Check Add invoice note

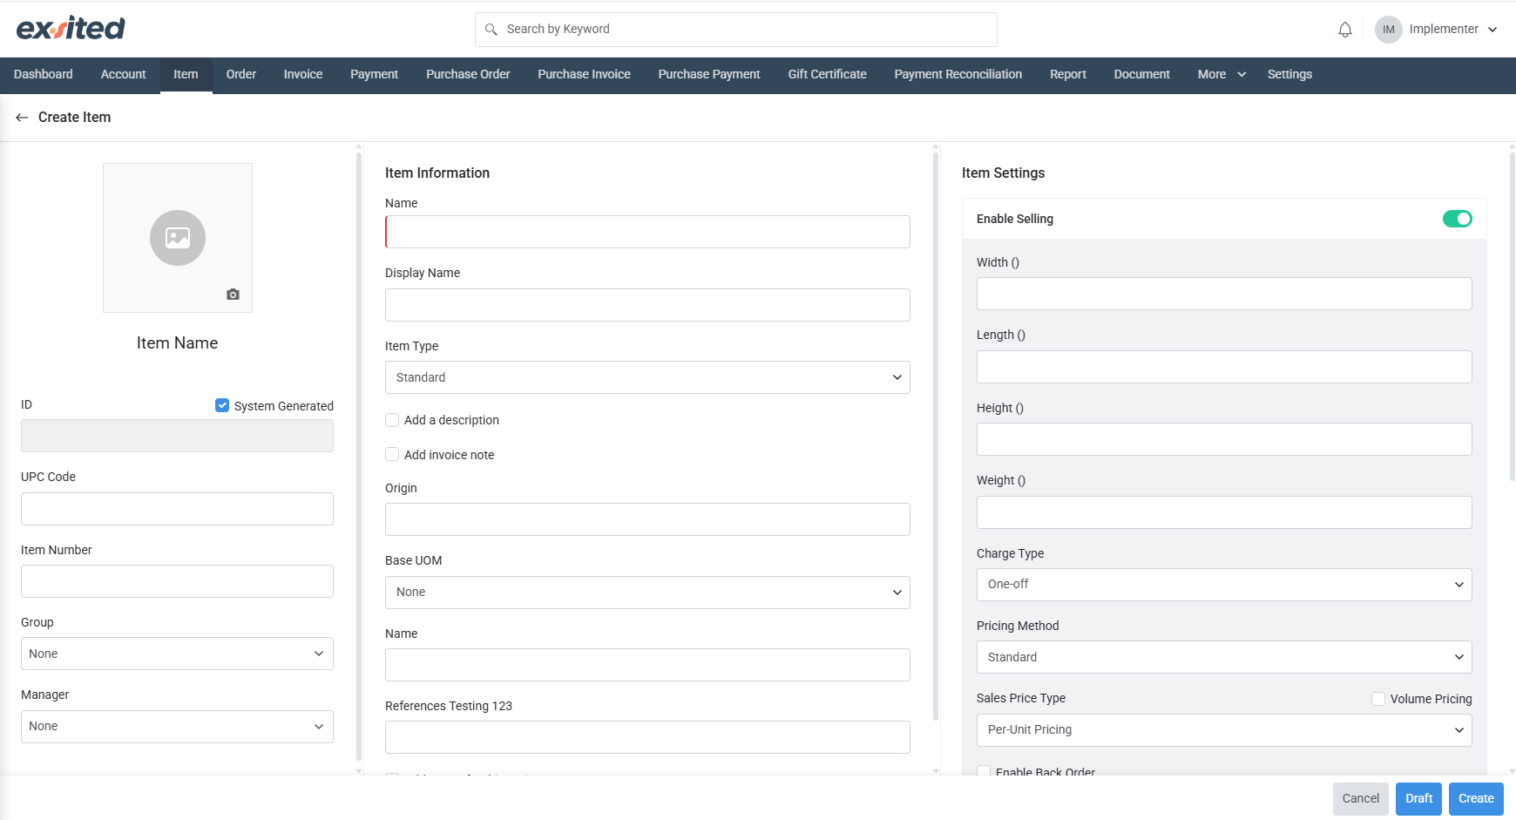coord(392,455)
